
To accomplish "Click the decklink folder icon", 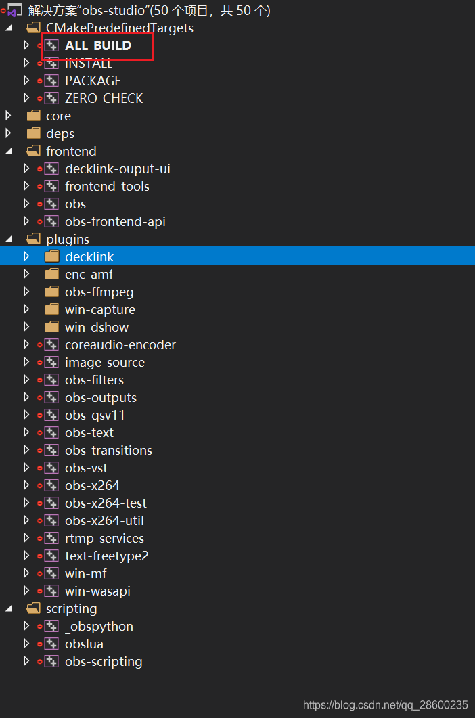I will 51,256.
